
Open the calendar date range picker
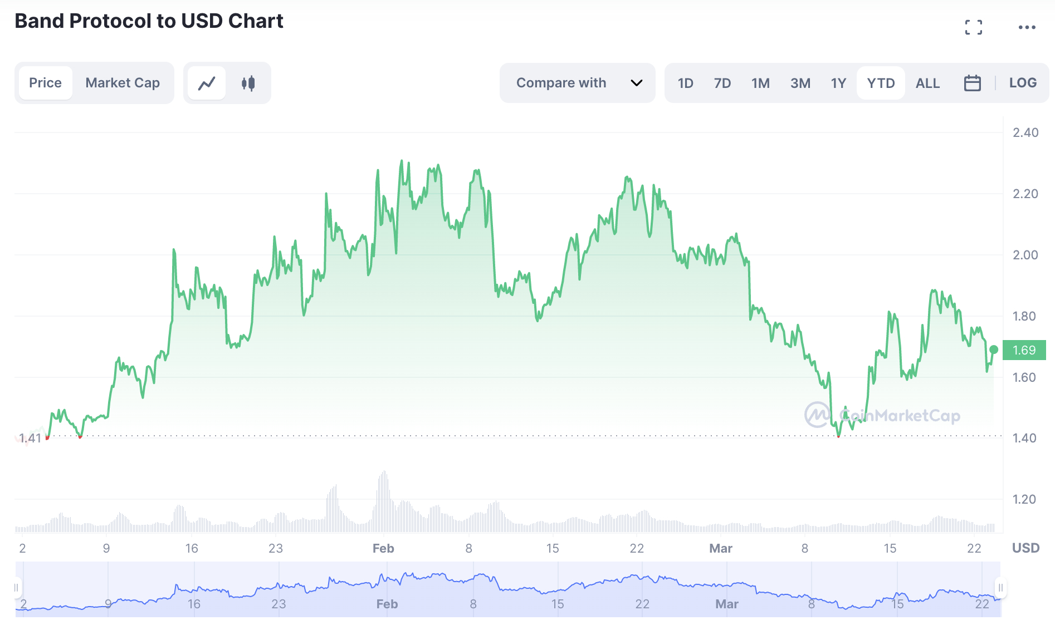(x=972, y=83)
